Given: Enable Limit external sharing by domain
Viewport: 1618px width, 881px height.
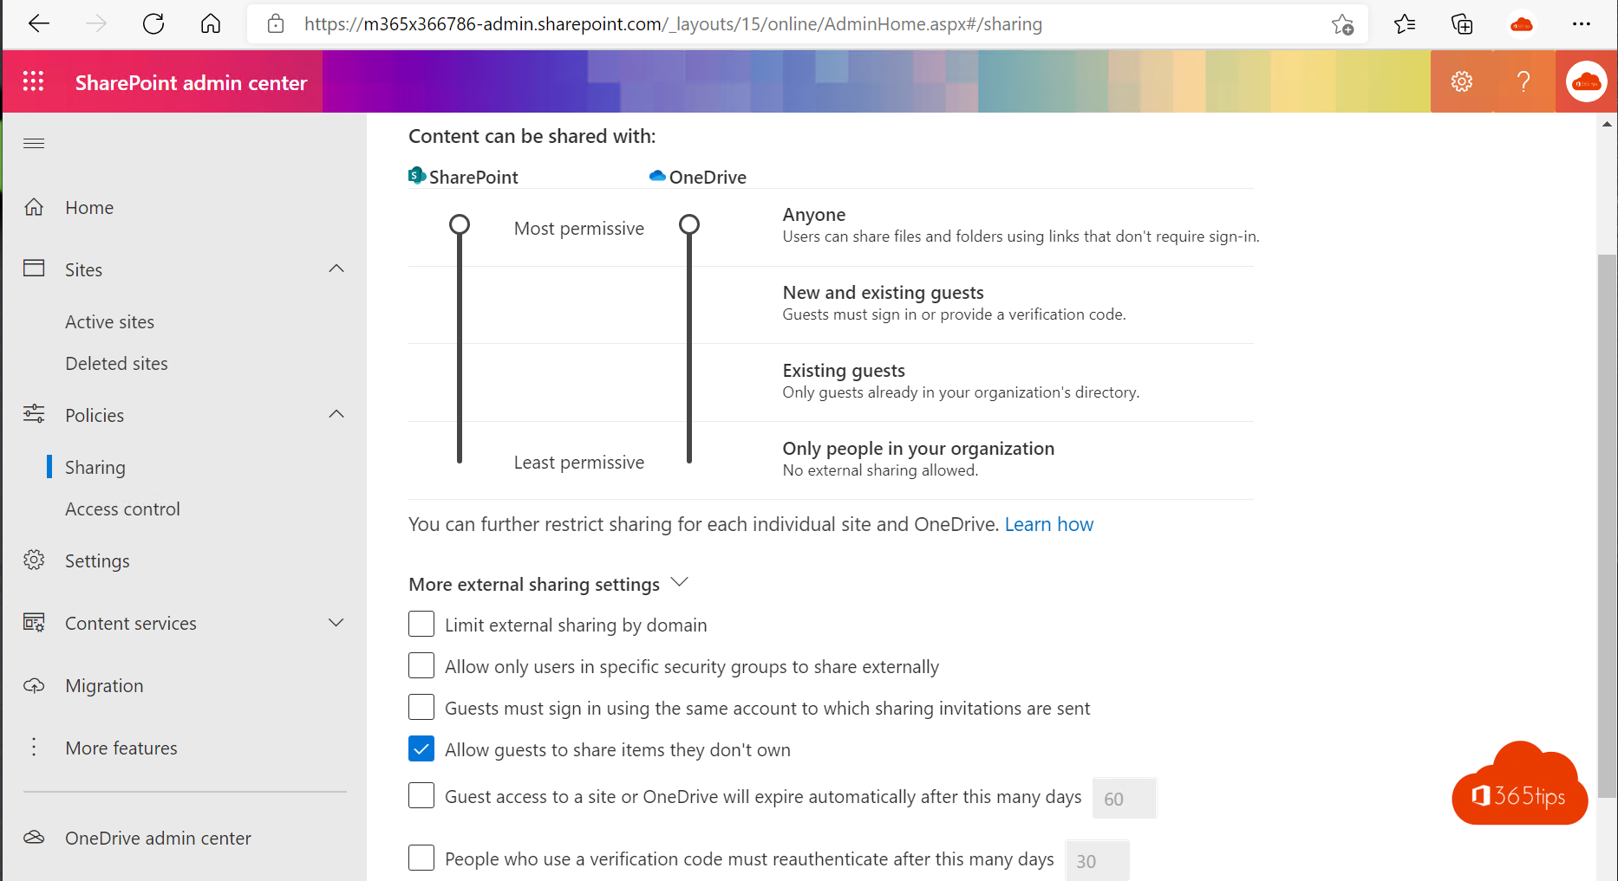Looking at the screenshot, I should tap(421, 624).
